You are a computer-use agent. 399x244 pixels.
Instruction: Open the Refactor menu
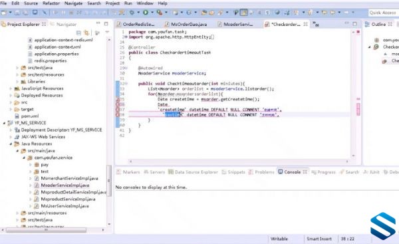51,3
